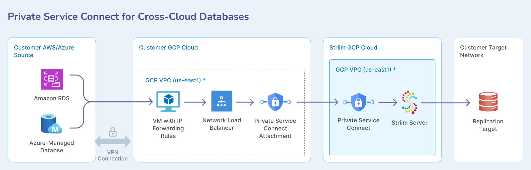
Task: Click the Private Service Connect Attachment shield
Action: click(x=275, y=102)
